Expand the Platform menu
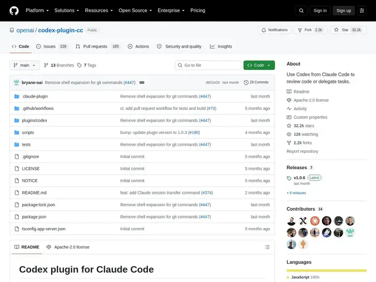 [x=37, y=11]
